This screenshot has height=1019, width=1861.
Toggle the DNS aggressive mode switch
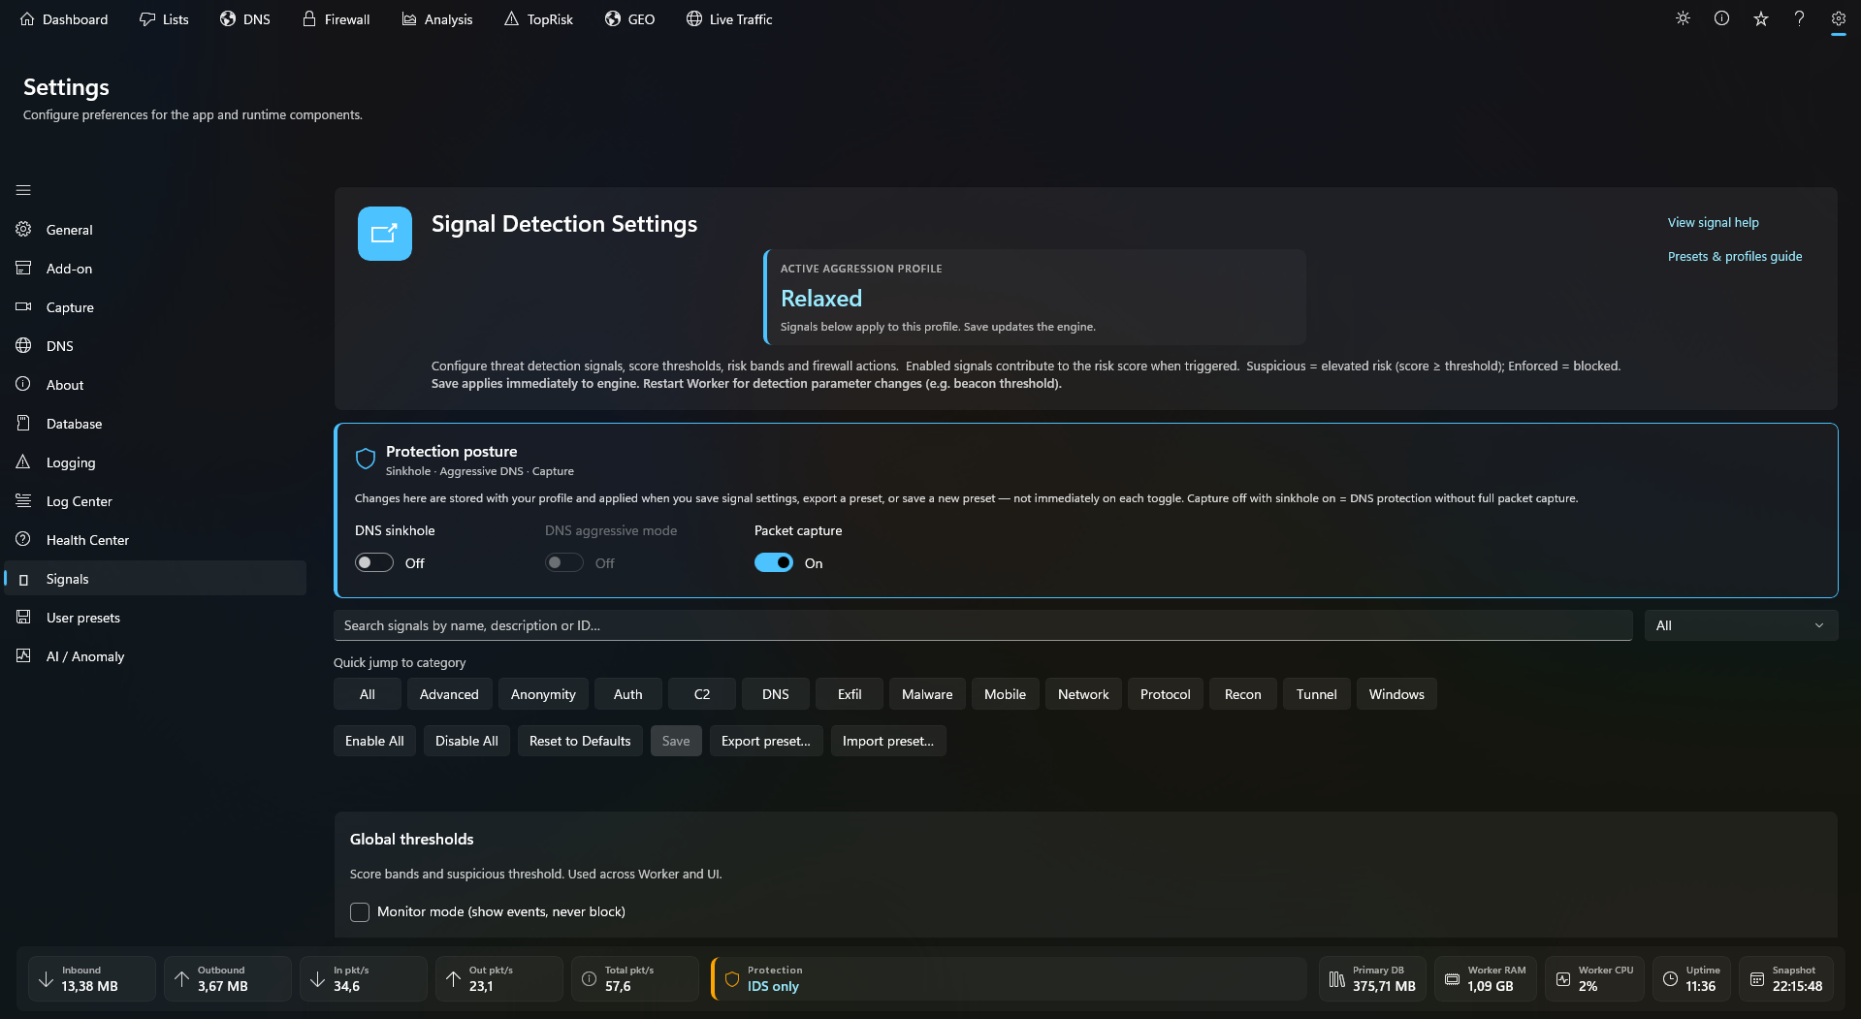click(x=564, y=563)
